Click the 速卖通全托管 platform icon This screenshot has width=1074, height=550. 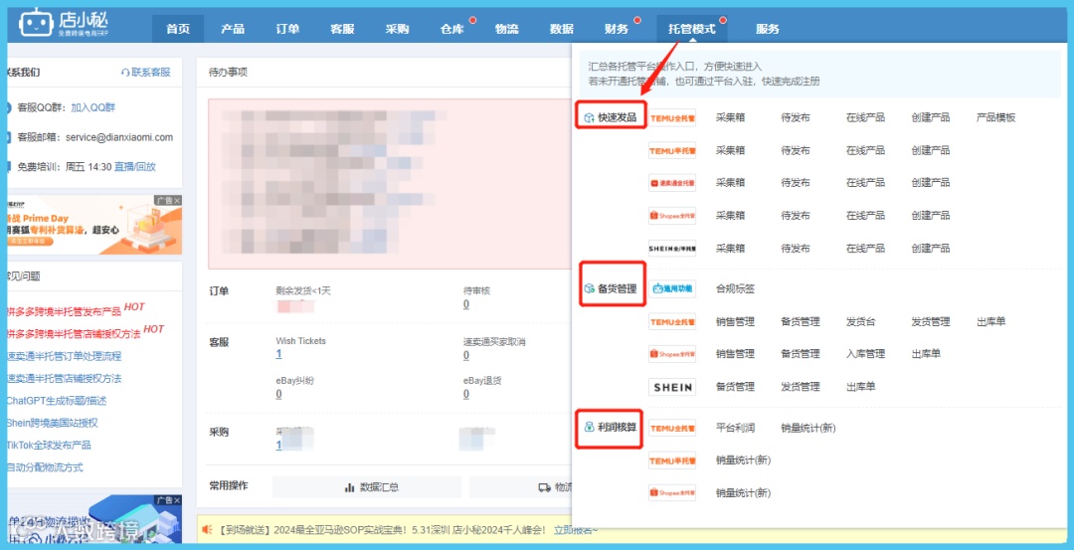[672, 183]
